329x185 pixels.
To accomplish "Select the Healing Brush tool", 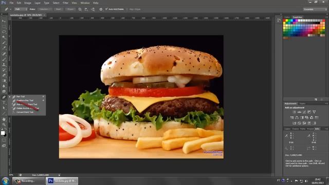I will click(x=4, y=53).
